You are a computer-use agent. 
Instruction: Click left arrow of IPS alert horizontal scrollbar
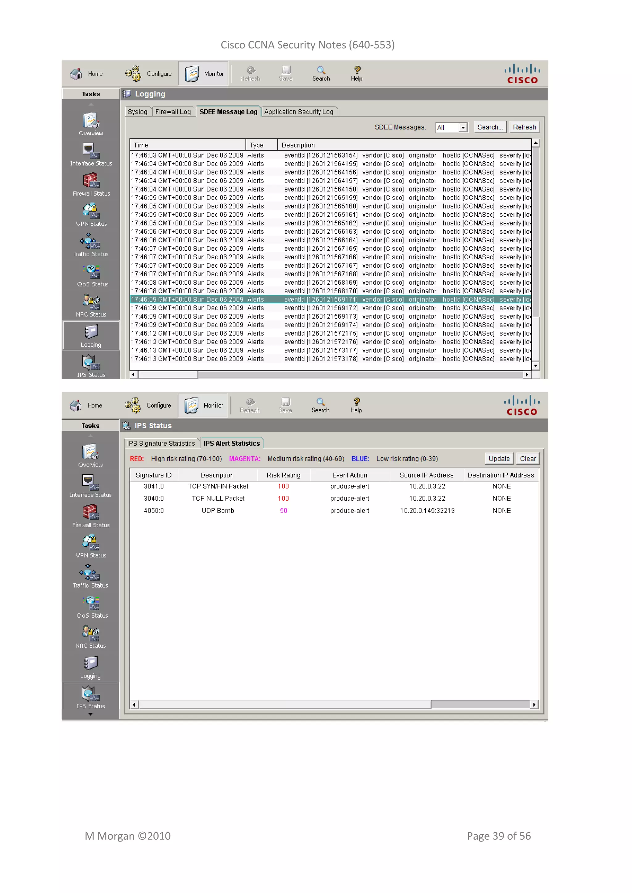134,705
